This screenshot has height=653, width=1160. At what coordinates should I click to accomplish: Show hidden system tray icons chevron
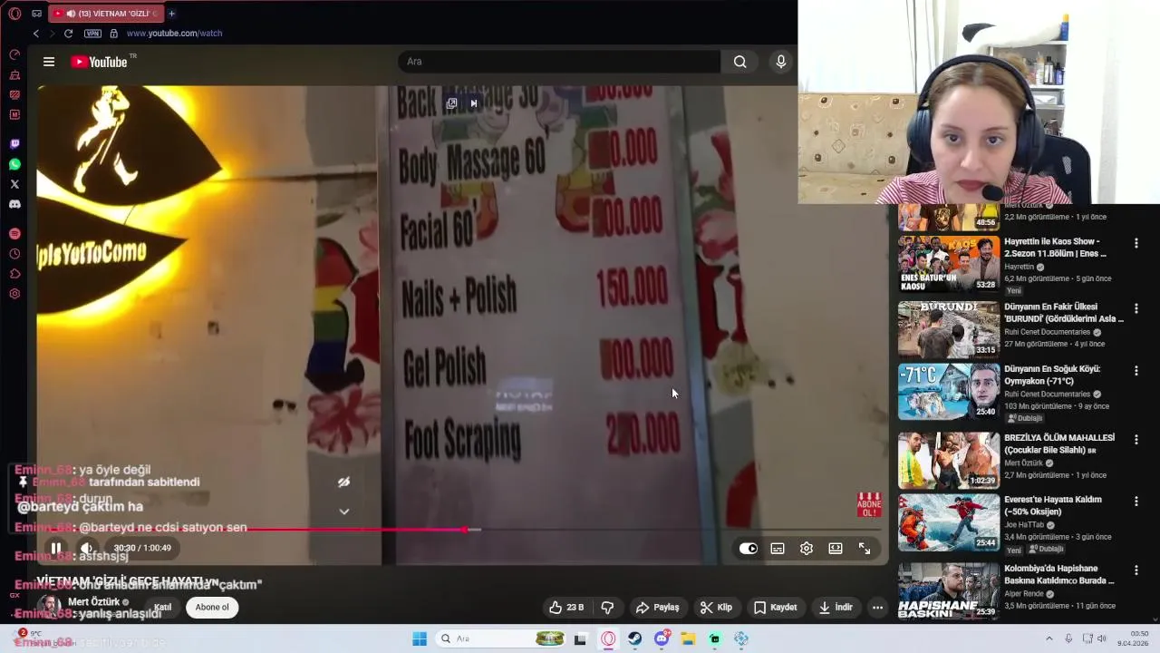coord(1049,638)
